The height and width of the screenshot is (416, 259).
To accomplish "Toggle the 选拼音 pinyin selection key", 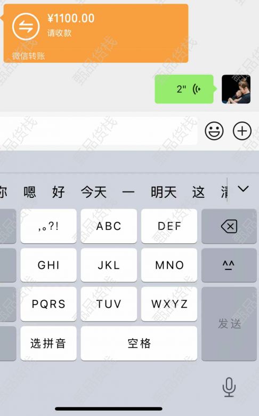I will click(x=48, y=343).
